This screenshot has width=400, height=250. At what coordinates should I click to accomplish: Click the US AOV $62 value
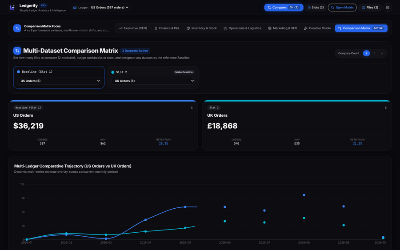tap(103, 143)
